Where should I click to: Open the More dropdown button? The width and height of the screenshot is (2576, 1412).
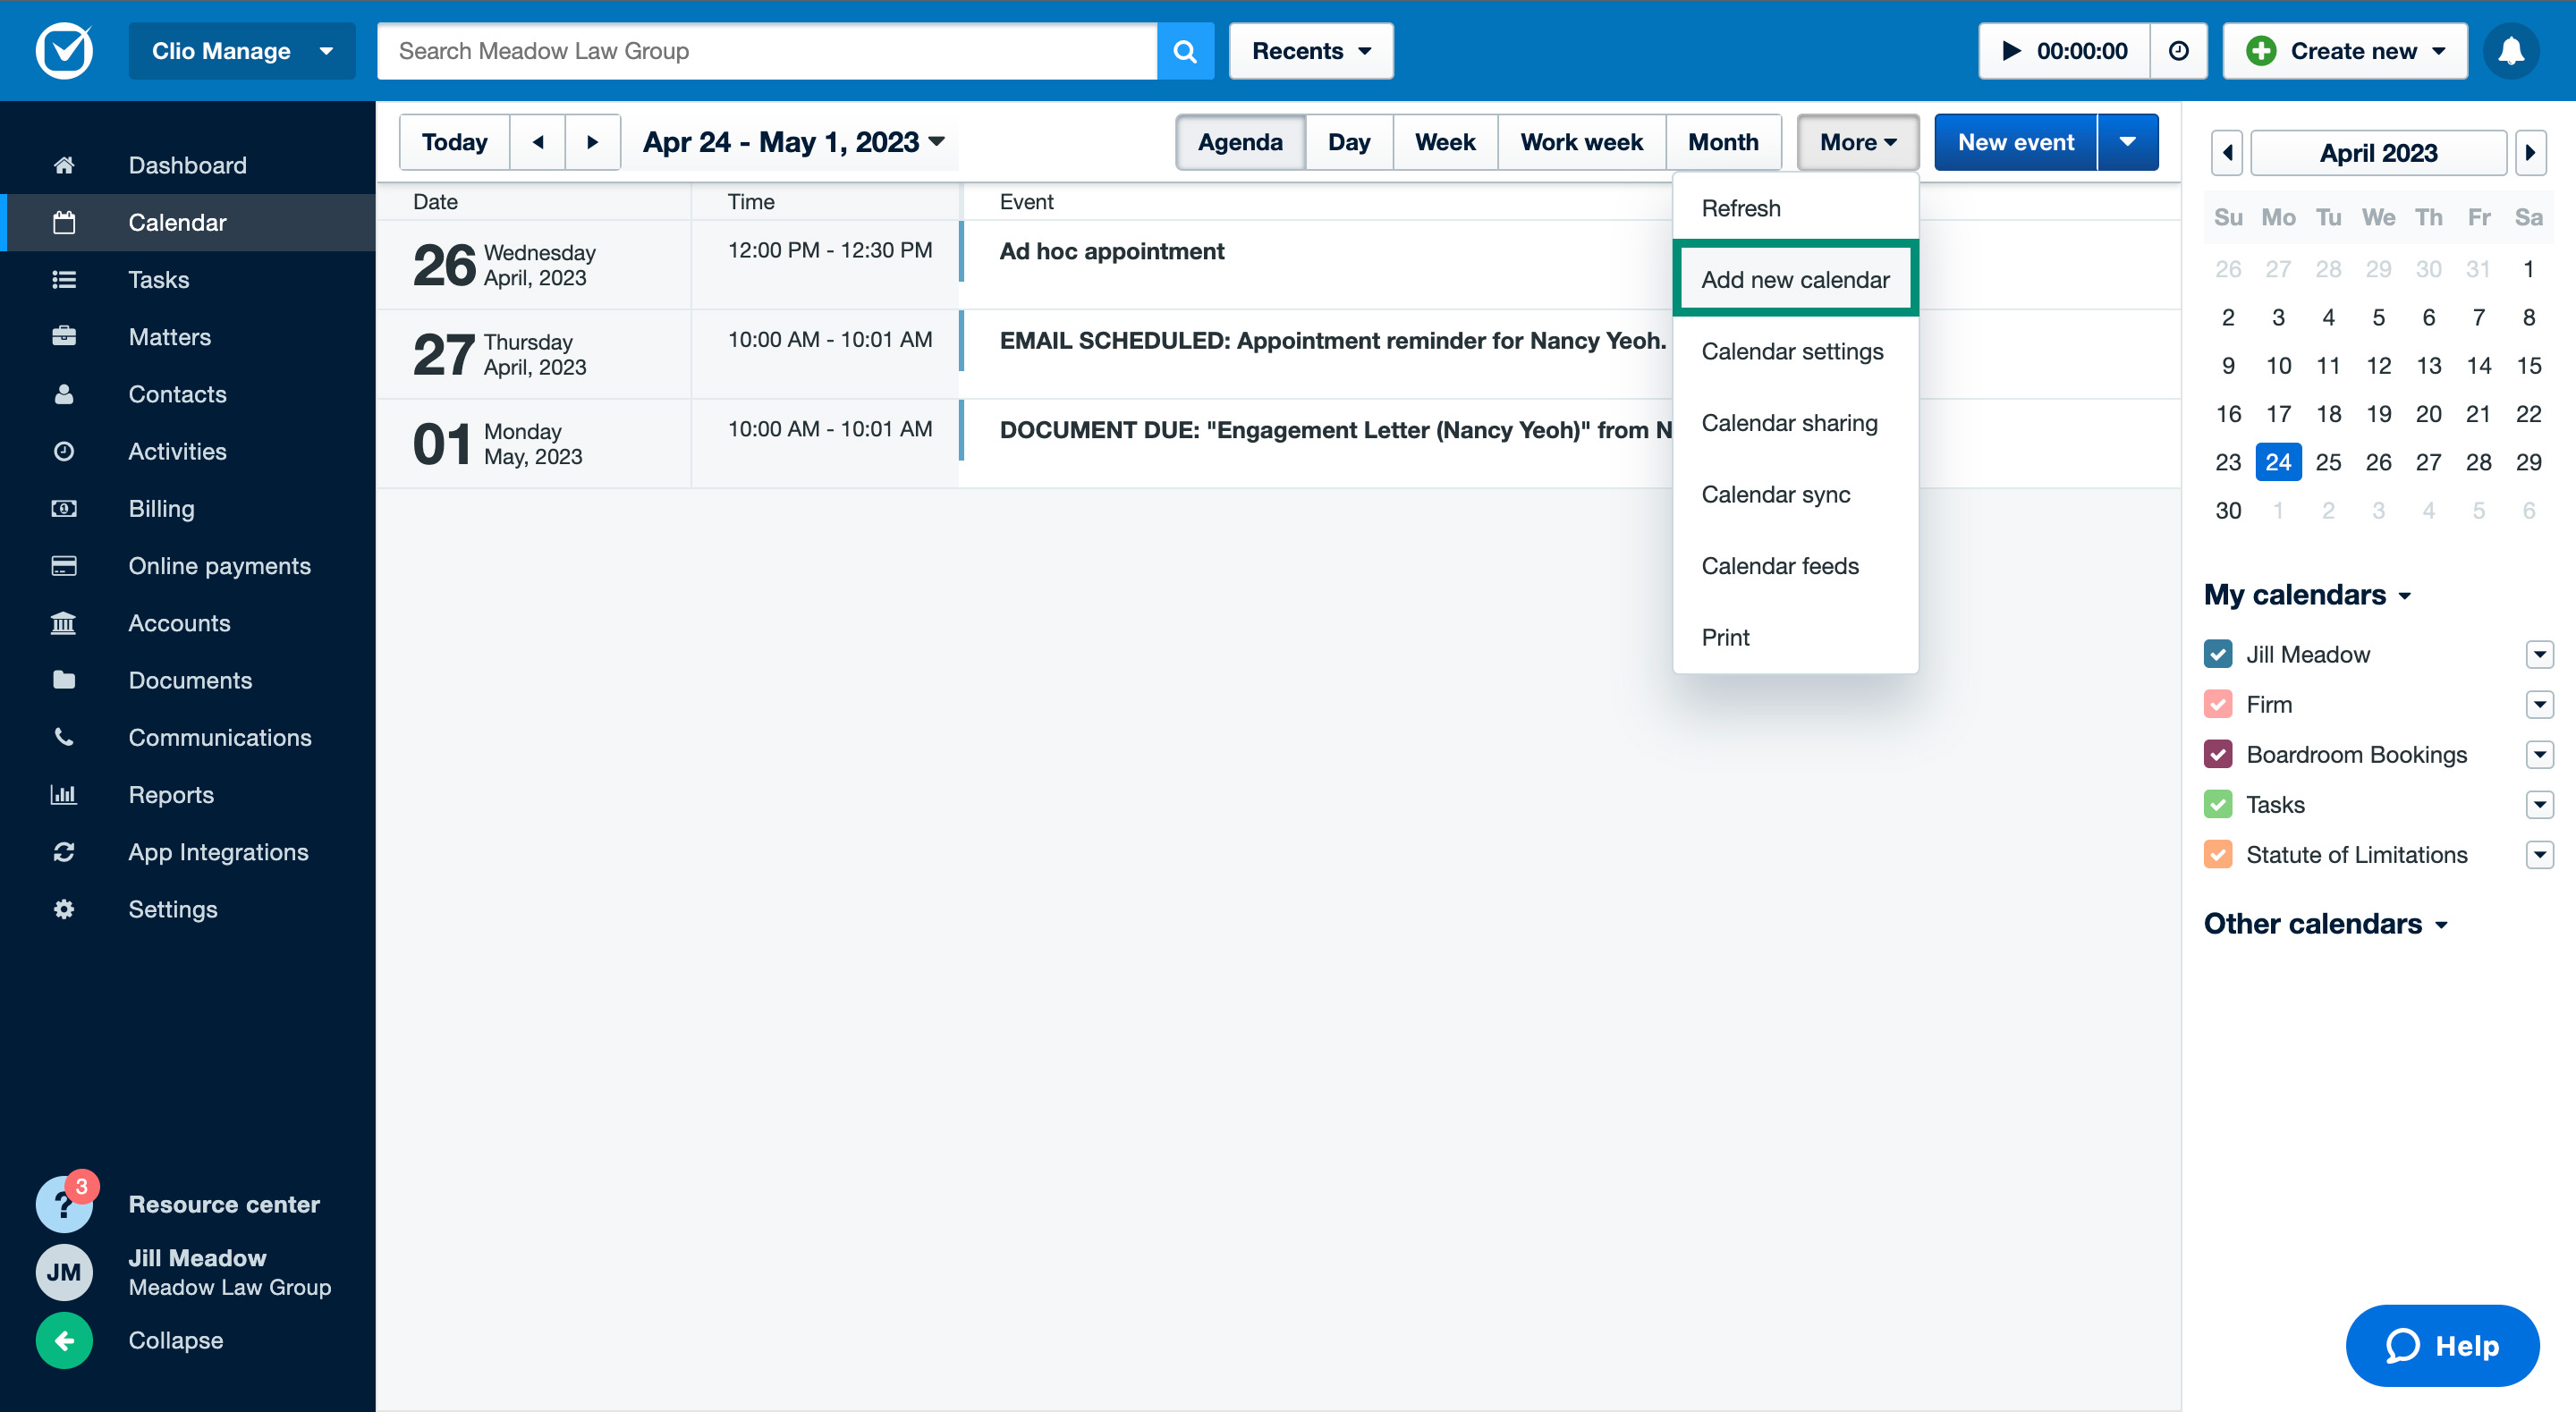1858,142
